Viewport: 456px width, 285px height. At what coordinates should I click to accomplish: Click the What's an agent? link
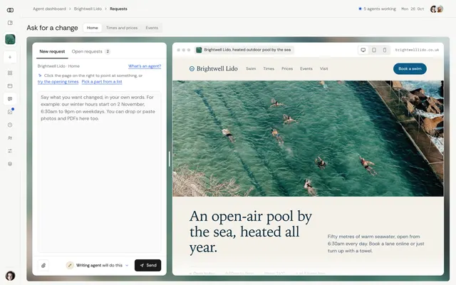[x=145, y=66]
